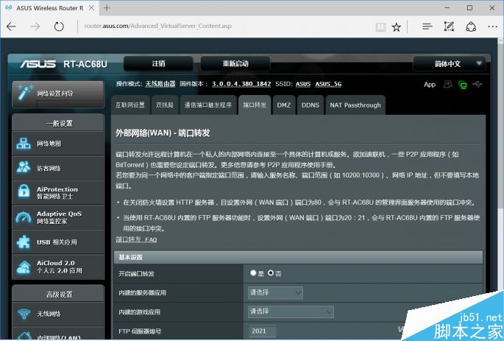The width and height of the screenshot is (504, 341).
Task: Open 网络设置向导 setup wizard
Action: point(58,94)
